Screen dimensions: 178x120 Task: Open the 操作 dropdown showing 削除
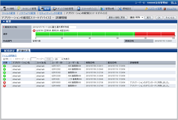[139, 18]
